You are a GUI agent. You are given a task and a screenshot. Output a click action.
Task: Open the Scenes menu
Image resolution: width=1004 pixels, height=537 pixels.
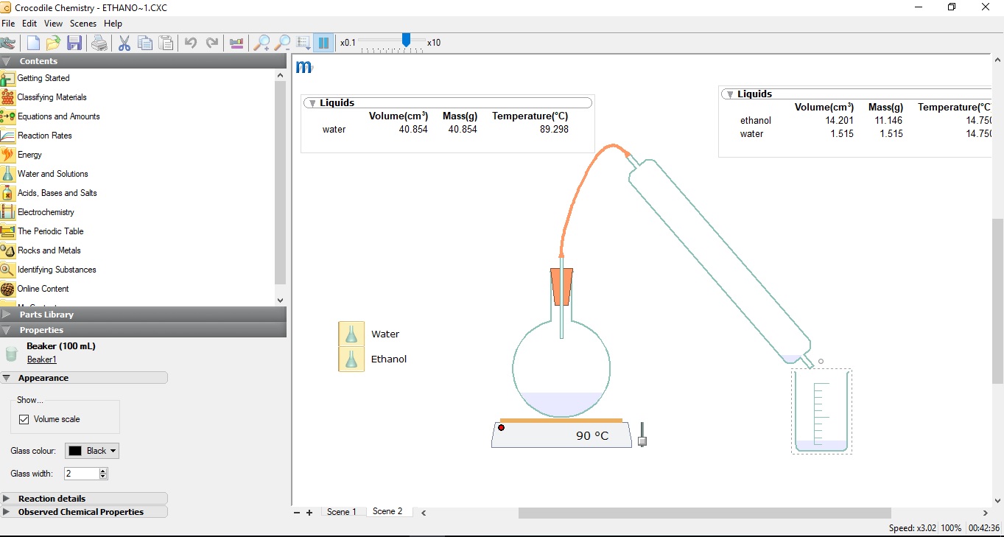tap(83, 24)
